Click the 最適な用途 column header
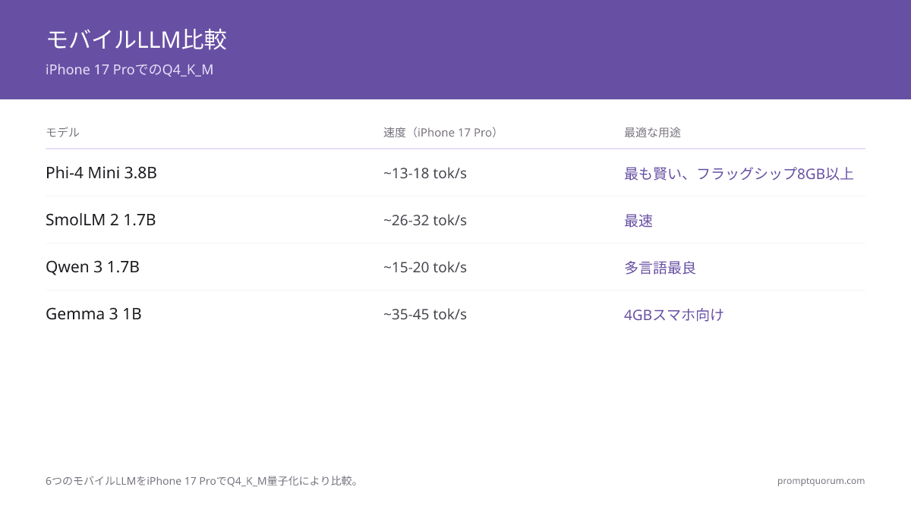Viewport: 911px width, 512px height. tap(652, 132)
